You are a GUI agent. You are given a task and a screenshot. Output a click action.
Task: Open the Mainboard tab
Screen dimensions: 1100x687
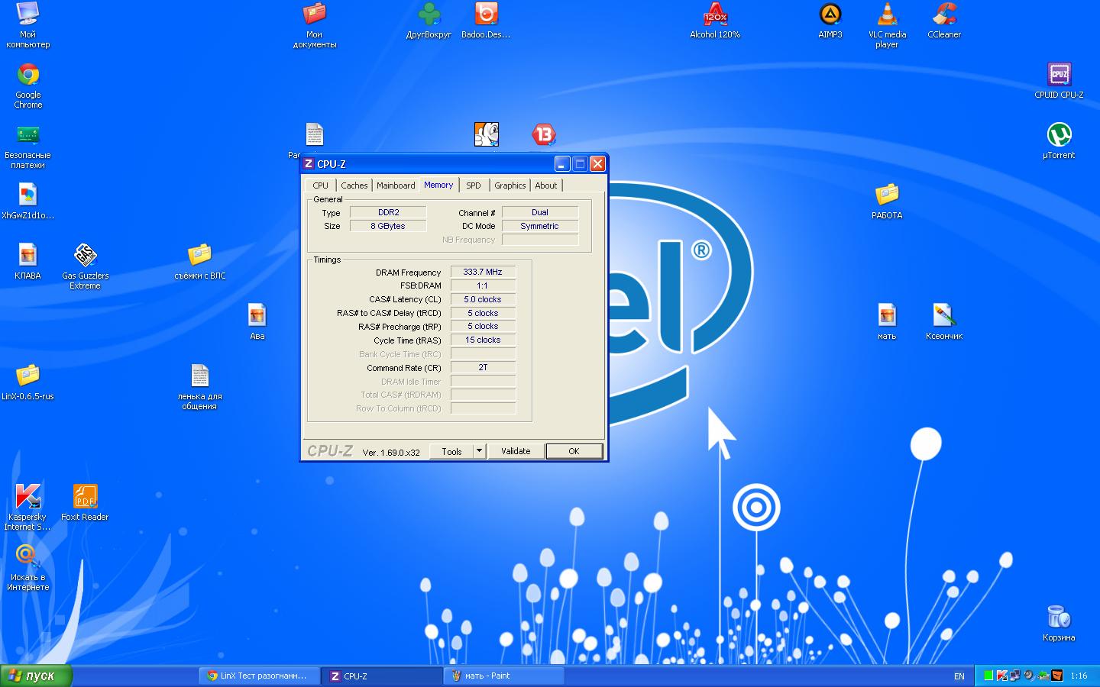pyautogui.click(x=396, y=185)
